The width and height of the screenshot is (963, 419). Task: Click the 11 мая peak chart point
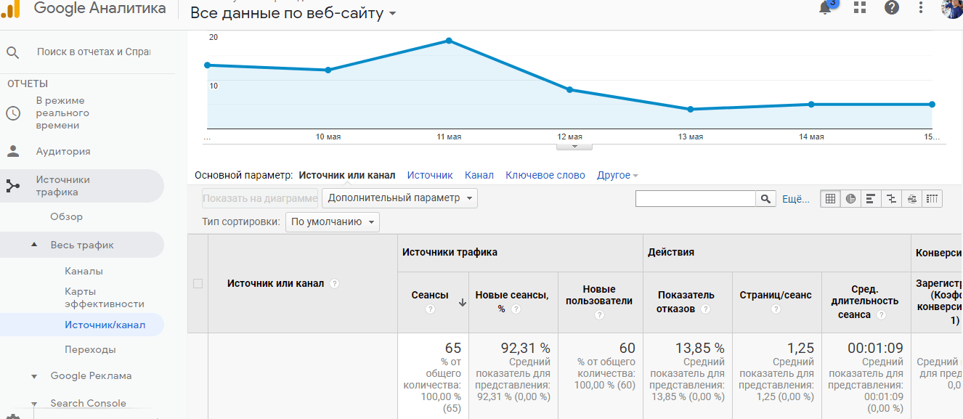(x=449, y=41)
